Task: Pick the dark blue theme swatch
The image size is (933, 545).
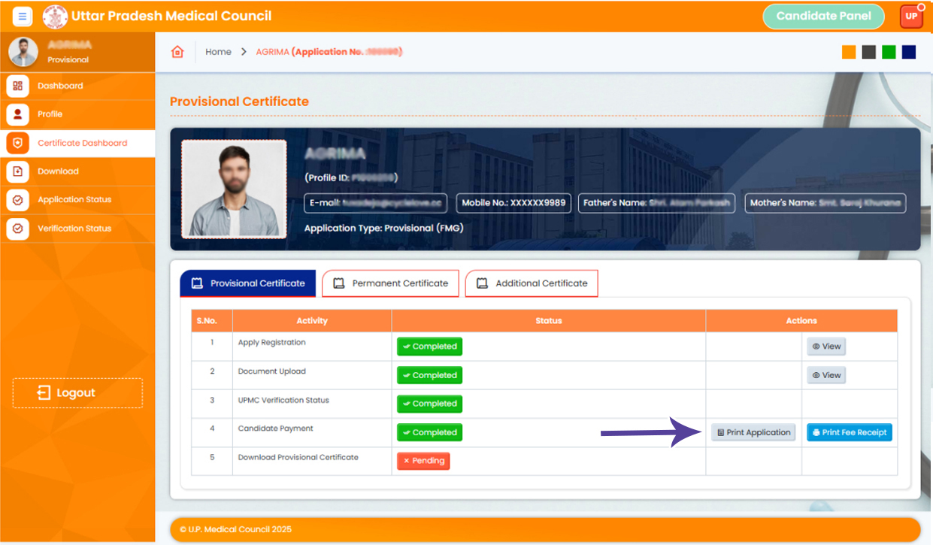Action: pyautogui.click(x=909, y=52)
